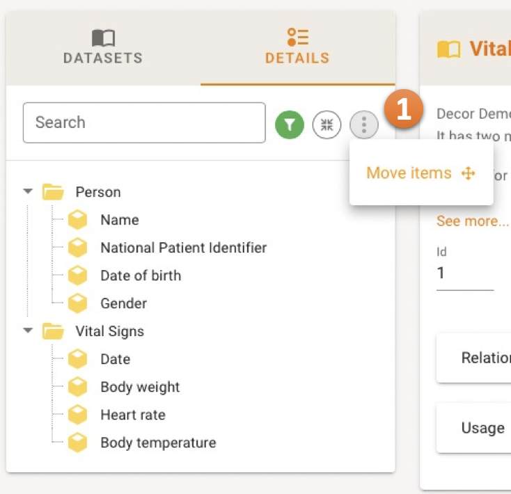Image resolution: width=511 pixels, height=494 pixels.
Task: Click the Gender item cube icon
Action: [x=78, y=303]
